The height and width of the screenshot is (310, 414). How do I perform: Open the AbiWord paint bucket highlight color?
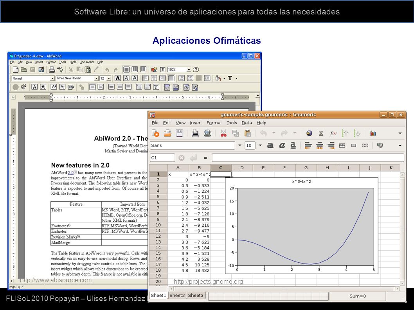(218, 78)
